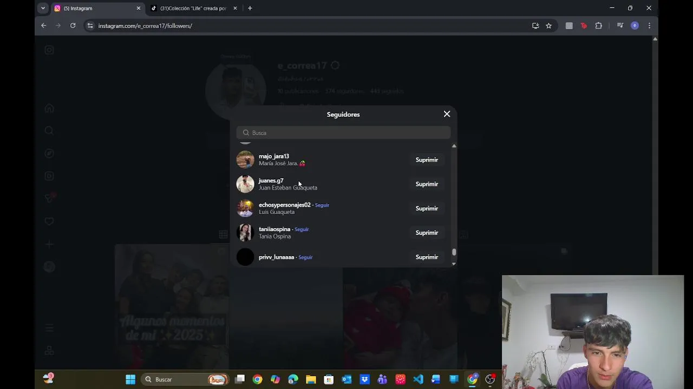Open the juanes.g7 username link
Screen dimensions: 693x389
pyautogui.click(x=271, y=180)
